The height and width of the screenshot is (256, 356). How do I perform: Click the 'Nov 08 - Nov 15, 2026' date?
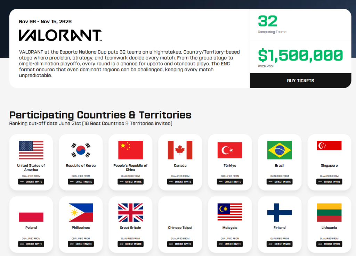(x=45, y=22)
